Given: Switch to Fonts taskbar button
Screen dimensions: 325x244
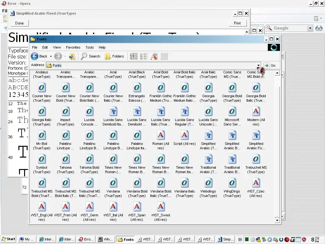Looking at the screenshot, I should (126, 240).
